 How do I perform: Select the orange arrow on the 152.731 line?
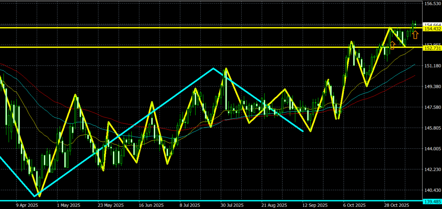[x=392, y=45]
